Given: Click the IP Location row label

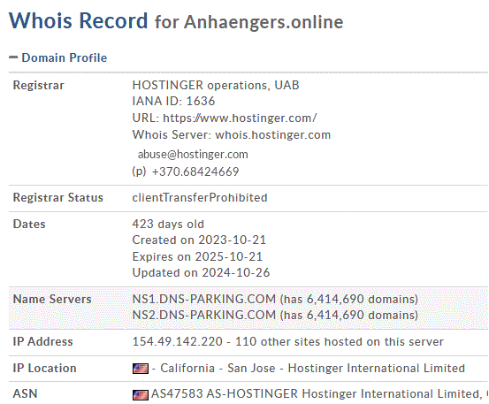Looking at the screenshot, I should coord(44,368).
